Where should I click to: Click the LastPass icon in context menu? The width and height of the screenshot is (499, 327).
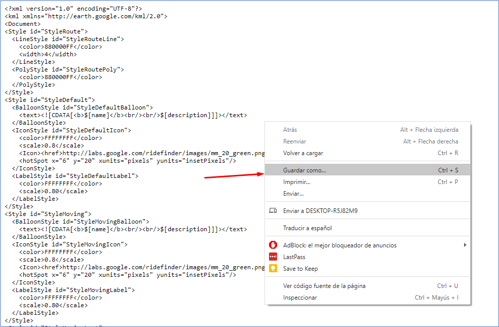coord(273,257)
